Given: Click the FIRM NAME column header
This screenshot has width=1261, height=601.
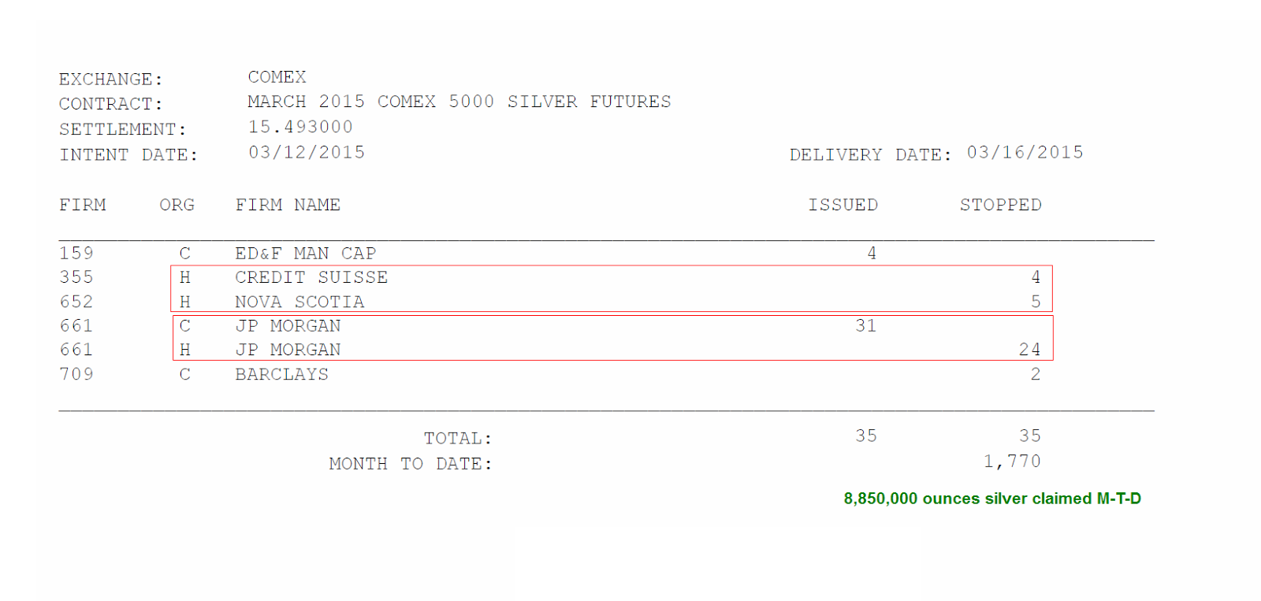Looking at the screenshot, I should 288,206.
